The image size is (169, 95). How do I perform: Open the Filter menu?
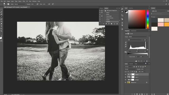[24, 1]
